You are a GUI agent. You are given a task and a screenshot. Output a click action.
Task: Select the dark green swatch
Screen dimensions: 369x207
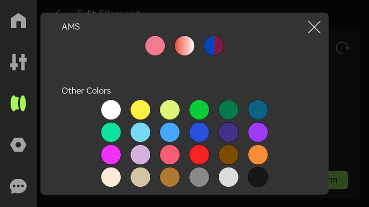(x=228, y=110)
